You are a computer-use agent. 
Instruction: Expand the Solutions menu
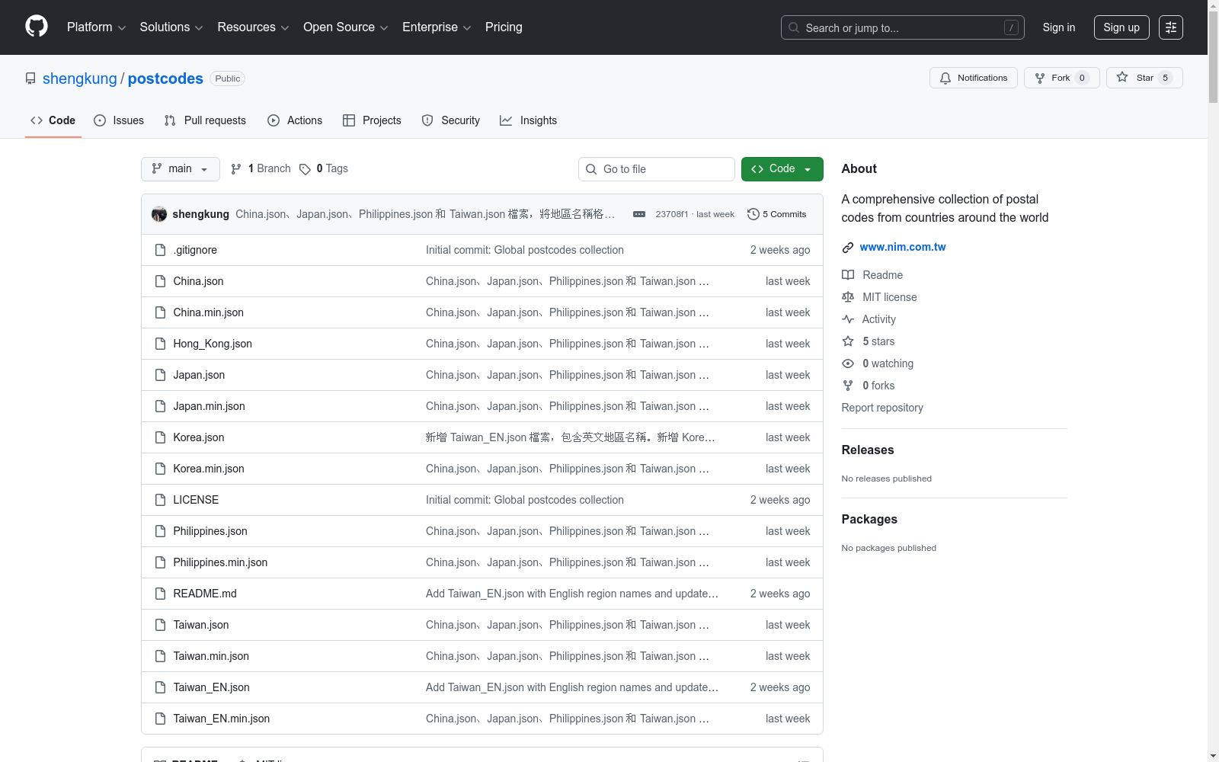tap(171, 27)
